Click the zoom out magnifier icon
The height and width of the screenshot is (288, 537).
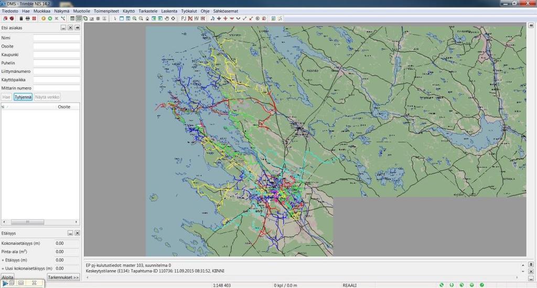[141, 18]
